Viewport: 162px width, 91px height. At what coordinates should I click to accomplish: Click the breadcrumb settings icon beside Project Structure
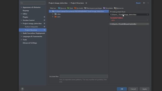point(86,3)
